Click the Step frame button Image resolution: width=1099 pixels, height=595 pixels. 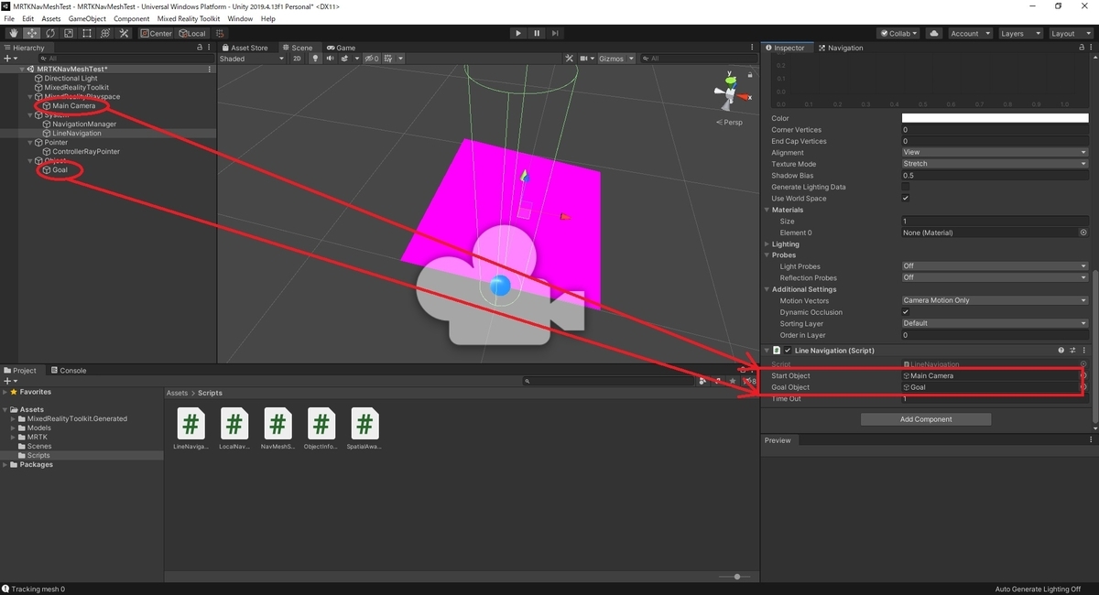(557, 33)
